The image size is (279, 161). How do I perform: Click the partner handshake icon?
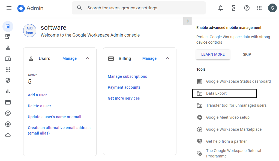coord(200,141)
